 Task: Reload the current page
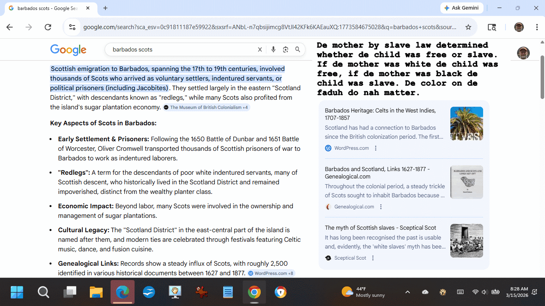[48, 27]
